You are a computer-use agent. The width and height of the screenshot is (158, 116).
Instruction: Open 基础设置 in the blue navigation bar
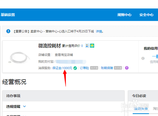pos(8,15)
